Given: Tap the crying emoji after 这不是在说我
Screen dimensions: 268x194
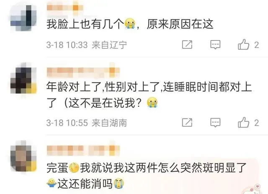Looking at the screenshot, I should [152, 102].
